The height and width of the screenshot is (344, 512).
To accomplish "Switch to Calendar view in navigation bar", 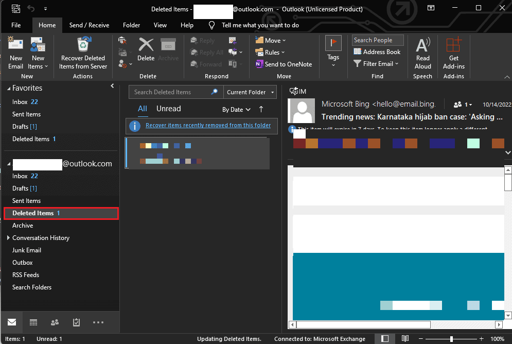I will (x=33, y=322).
